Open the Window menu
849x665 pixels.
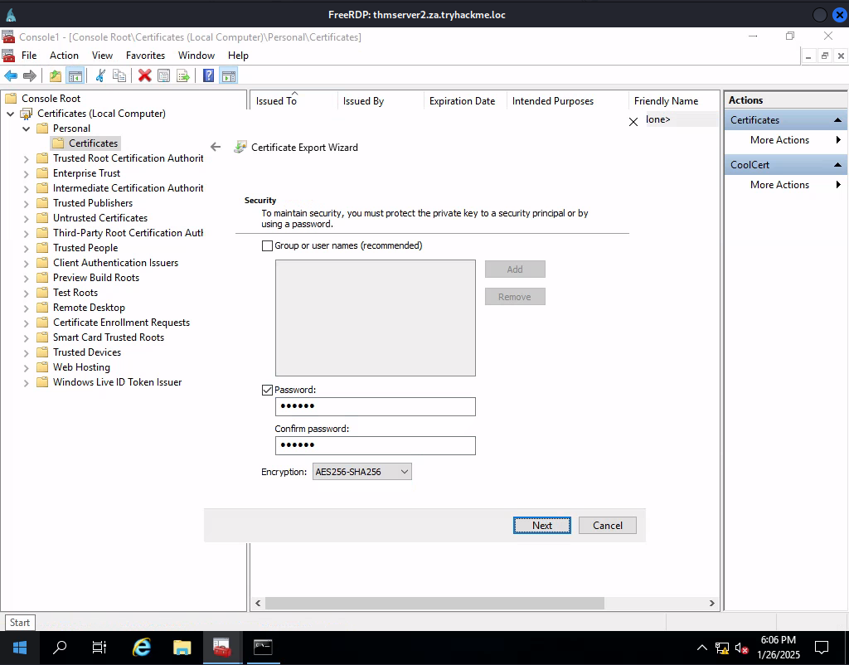pos(196,56)
